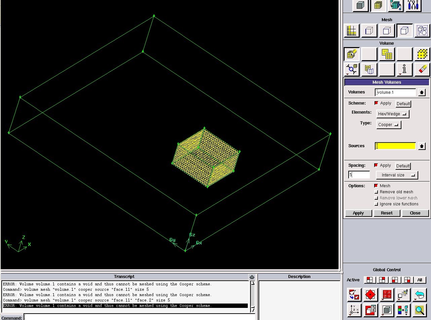Click the Transcript scrollbar up arrow
The image size is (431, 320).
pos(252,277)
